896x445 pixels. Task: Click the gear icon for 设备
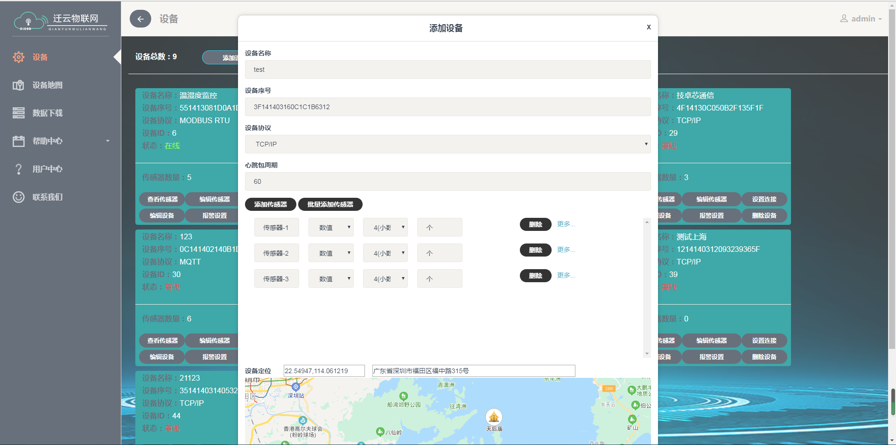[19, 57]
